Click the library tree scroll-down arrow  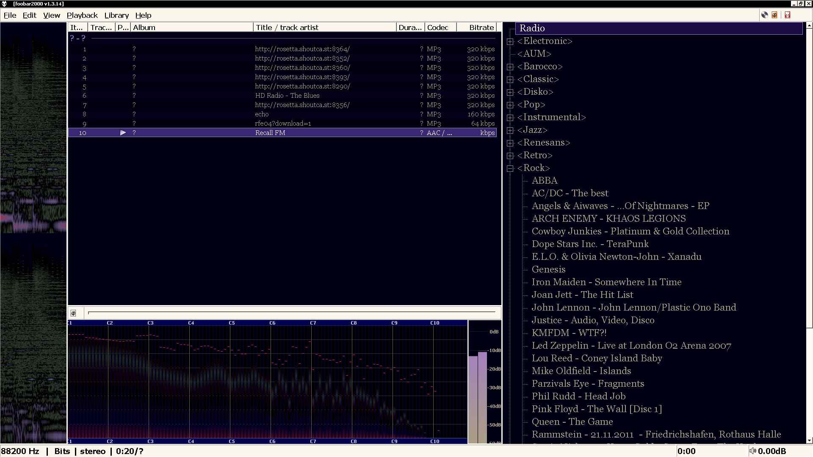tap(809, 440)
